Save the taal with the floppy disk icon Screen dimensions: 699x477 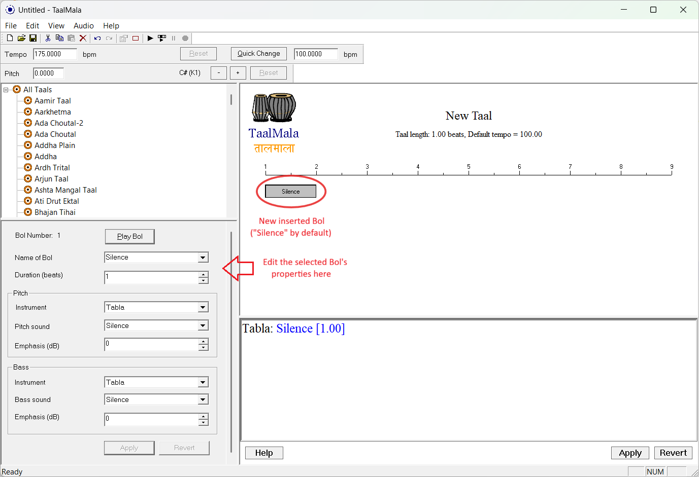coord(33,38)
